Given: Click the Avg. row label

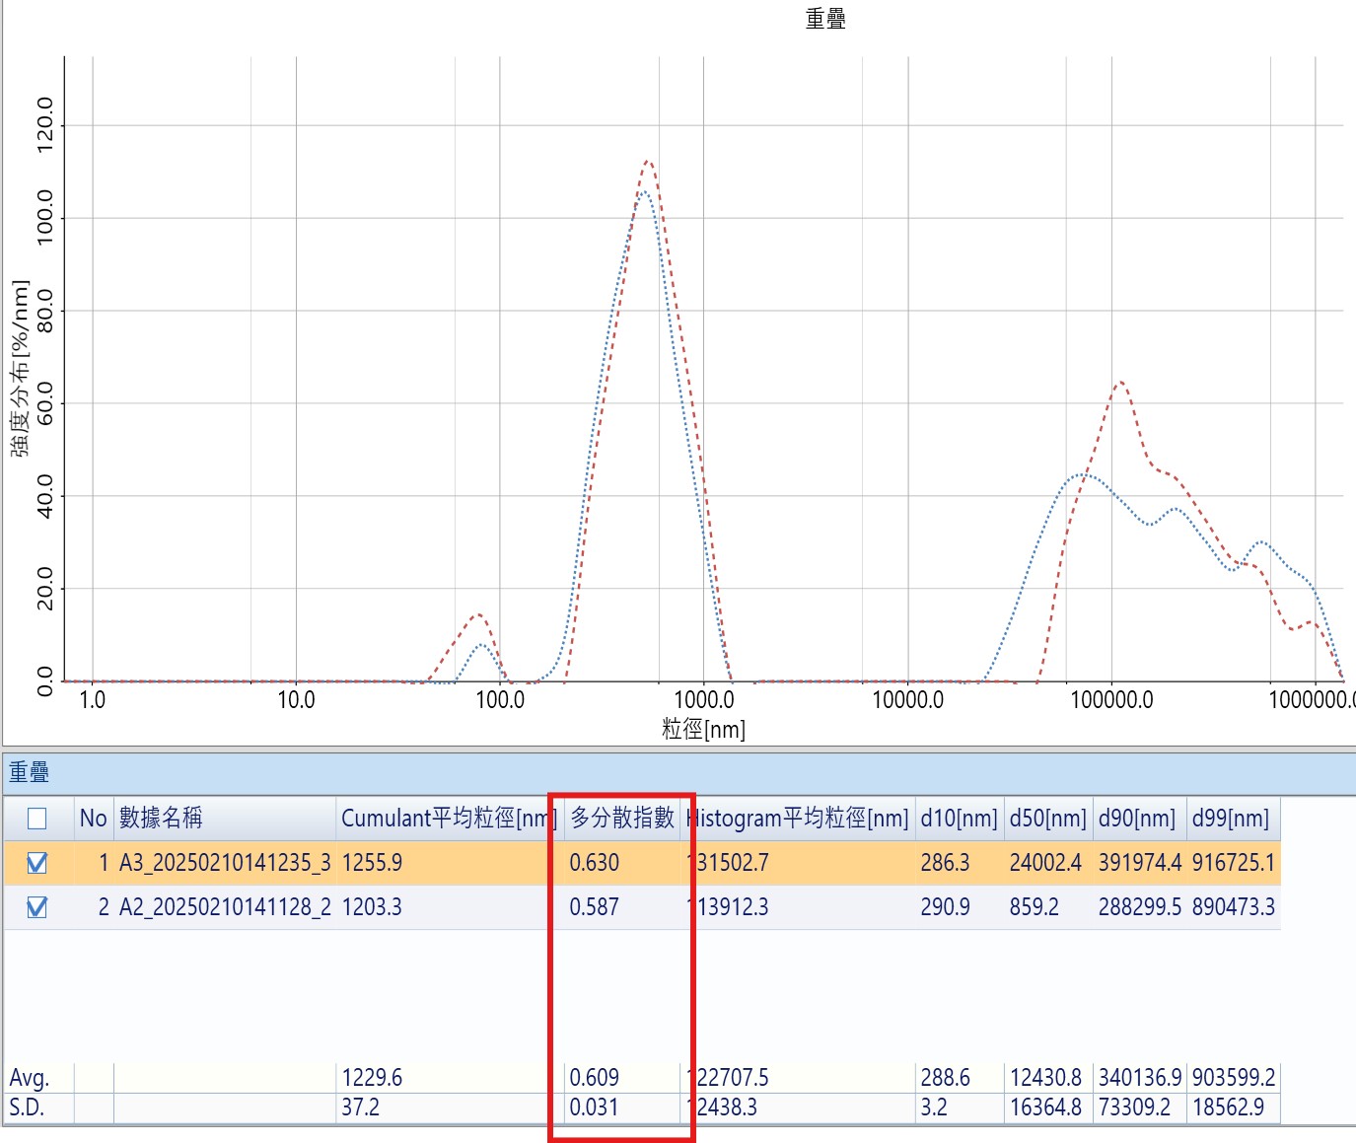Looking at the screenshot, I should point(30,1078).
